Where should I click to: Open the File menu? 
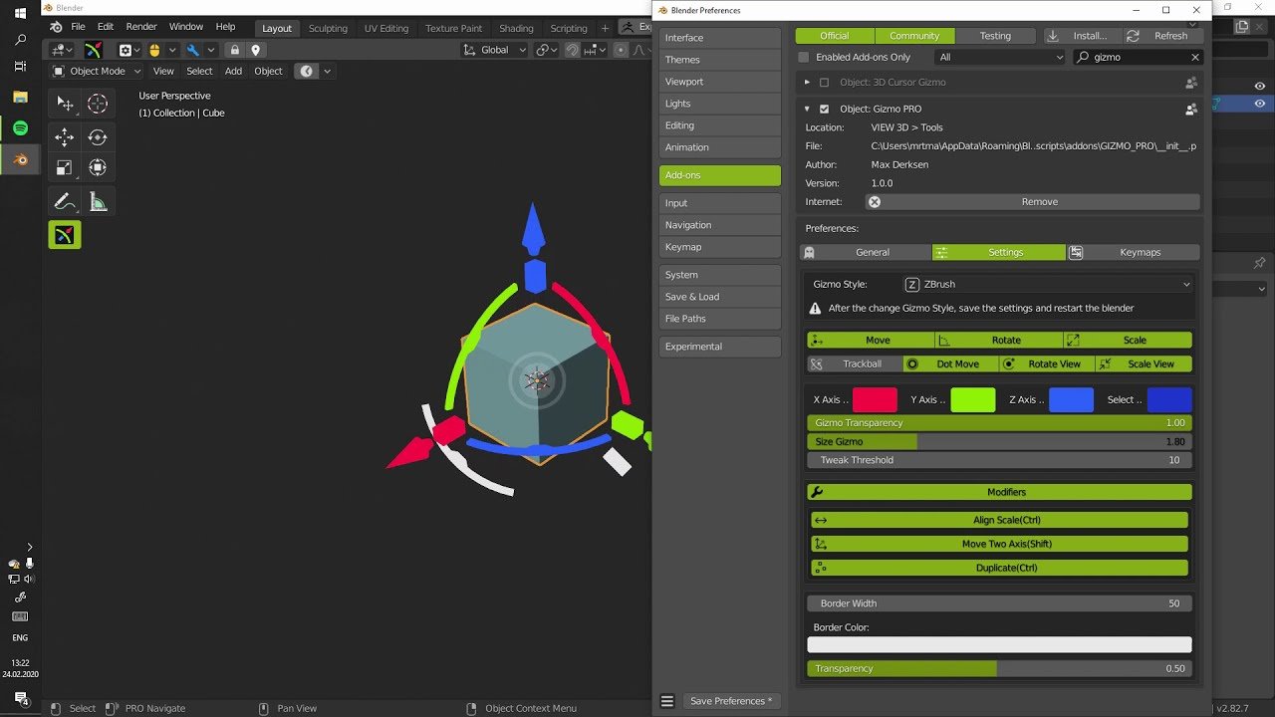pos(78,27)
